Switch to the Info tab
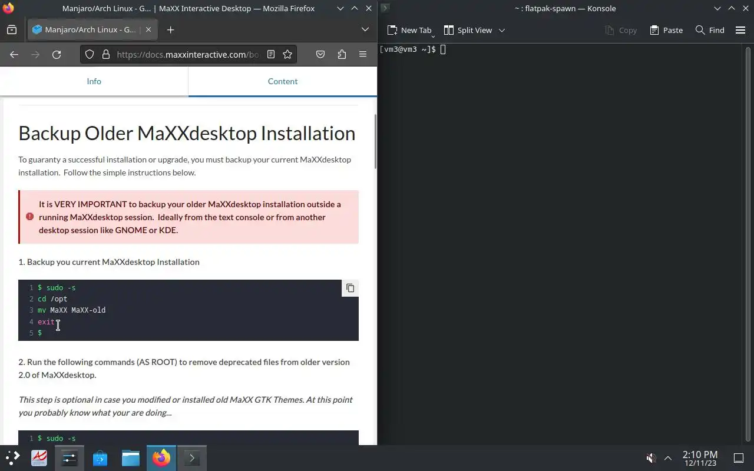This screenshot has width=754, height=471. tap(94, 81)
